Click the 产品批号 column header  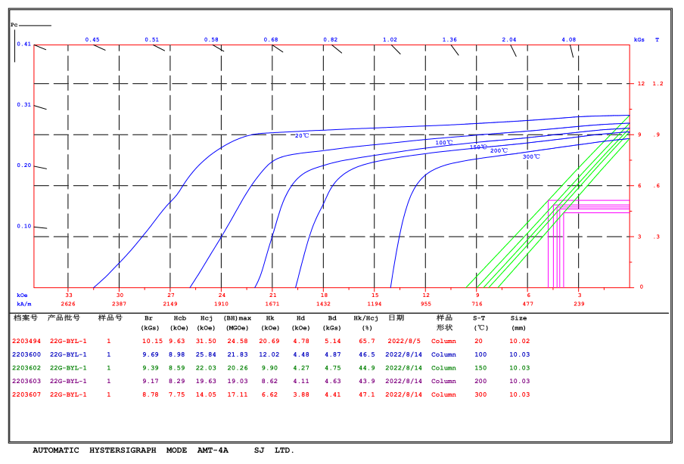tap(64, 318)
